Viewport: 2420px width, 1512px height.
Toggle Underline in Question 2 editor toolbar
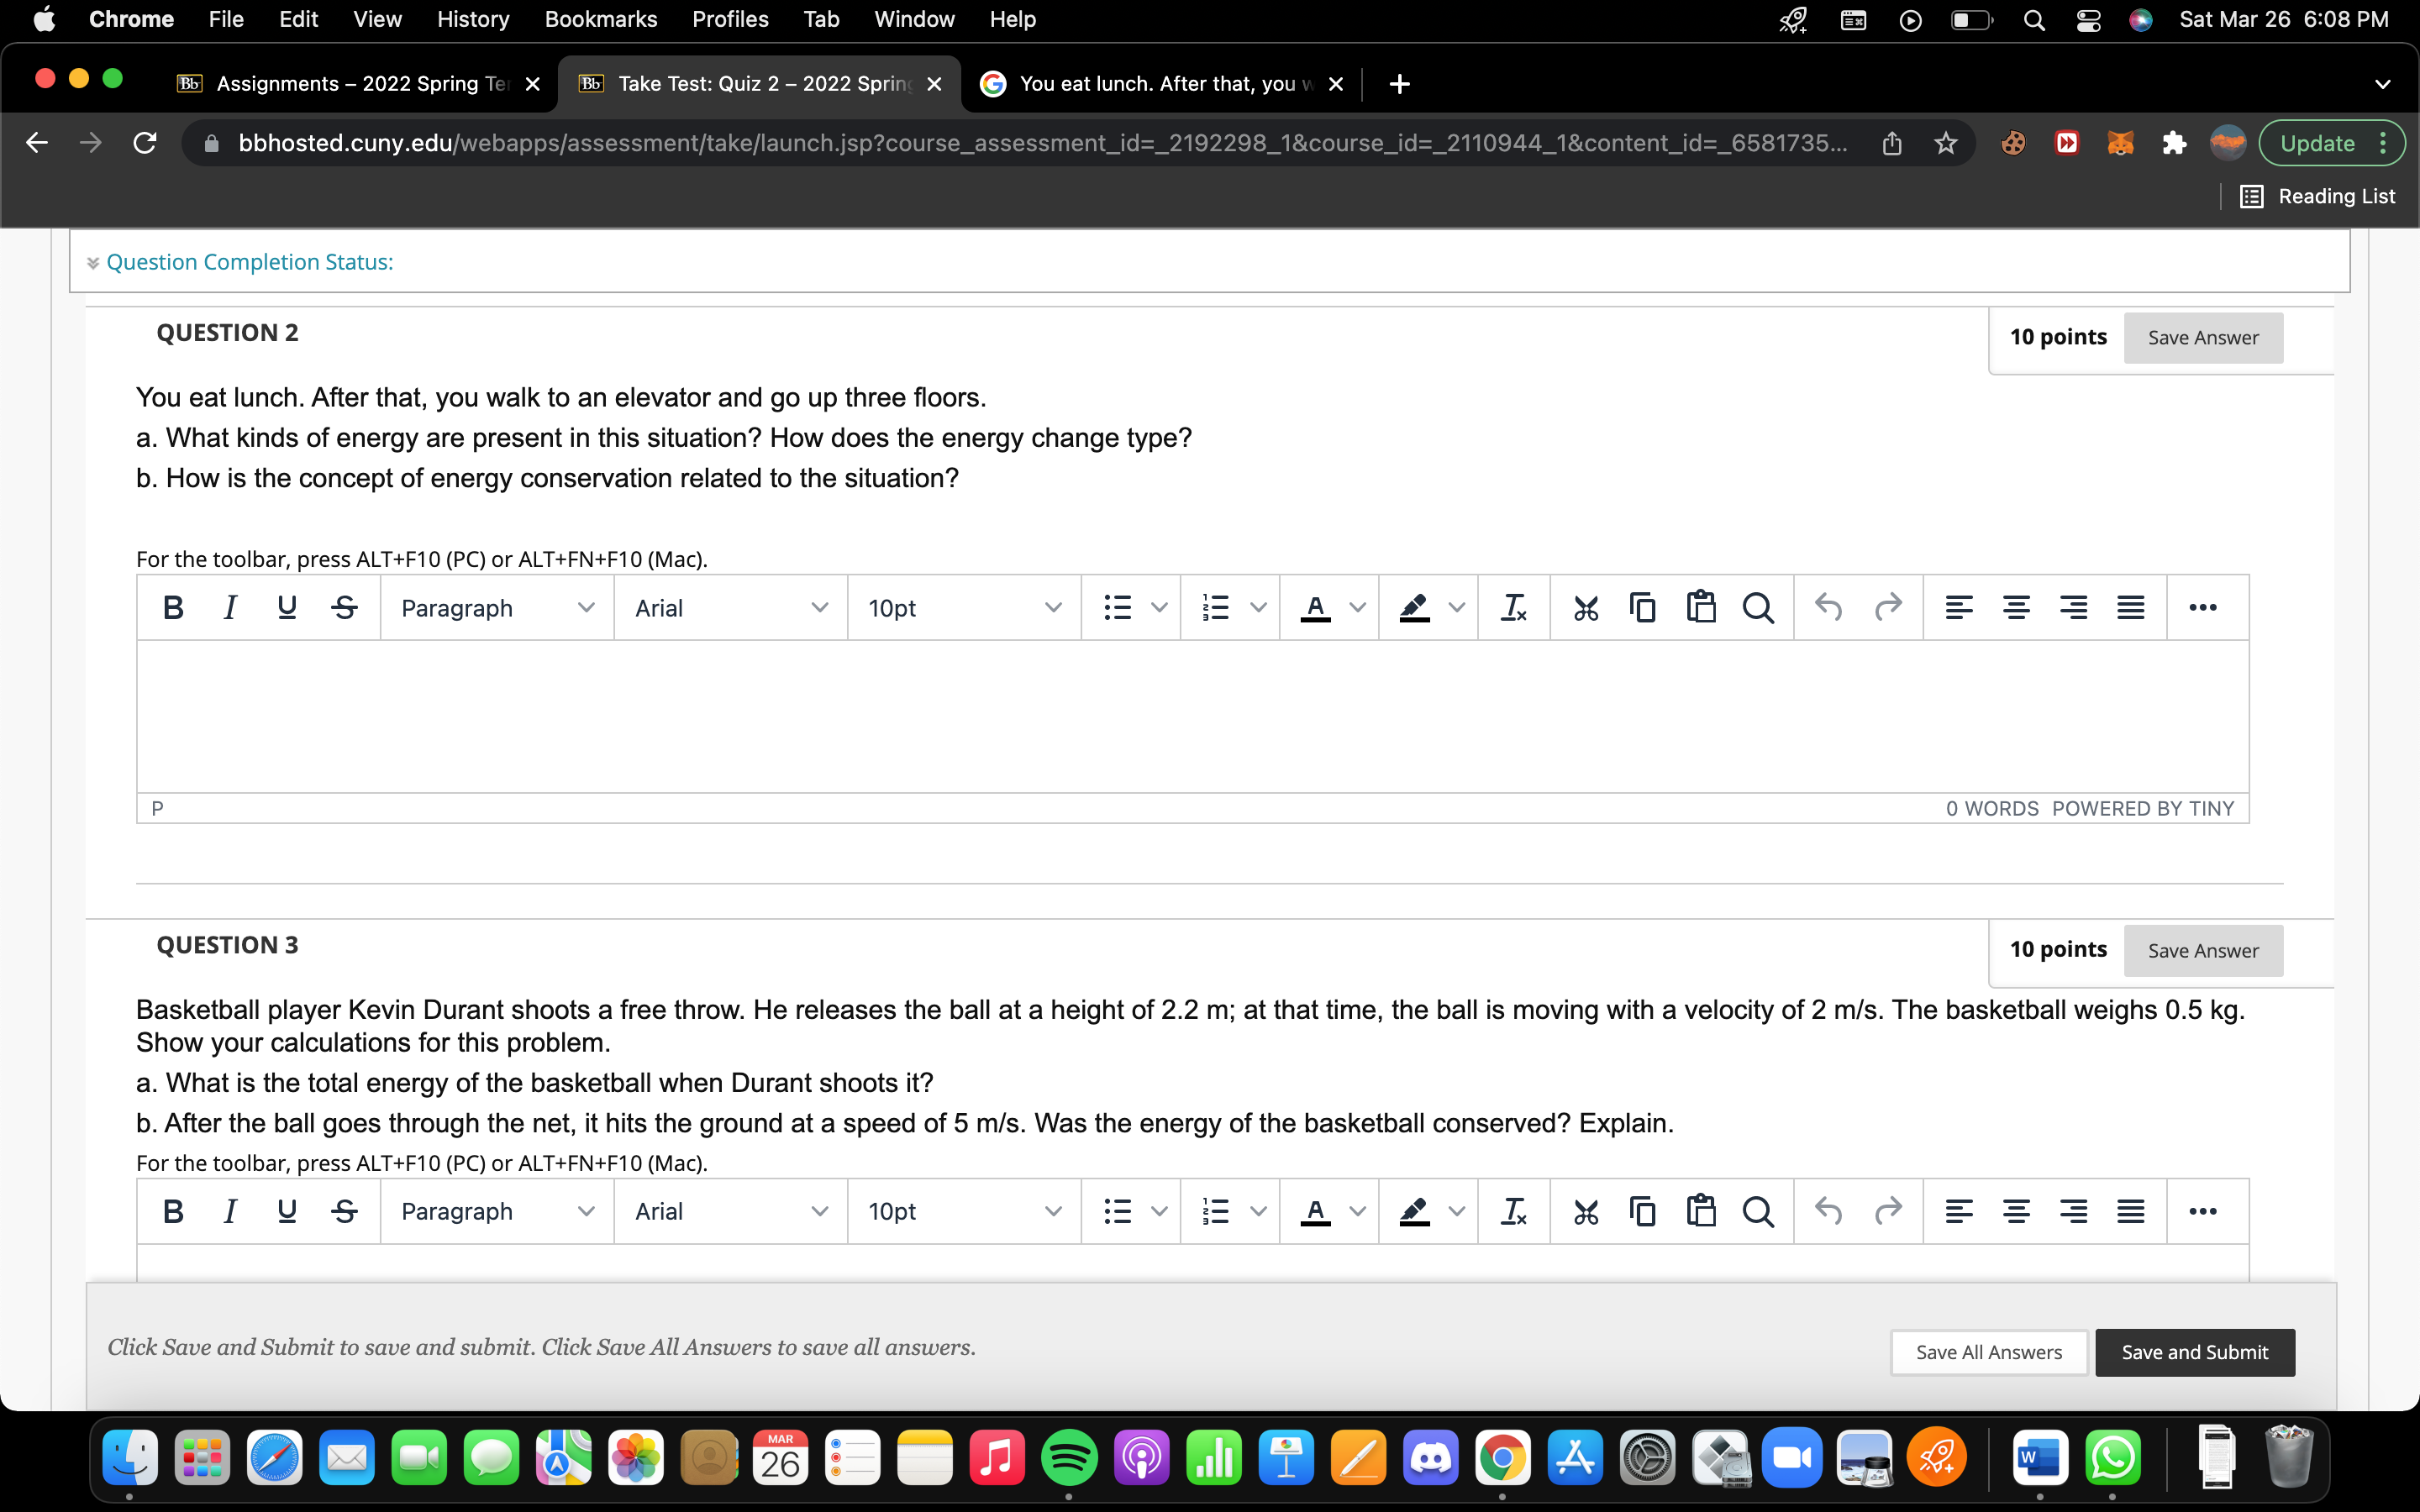[x=287, y=607]
